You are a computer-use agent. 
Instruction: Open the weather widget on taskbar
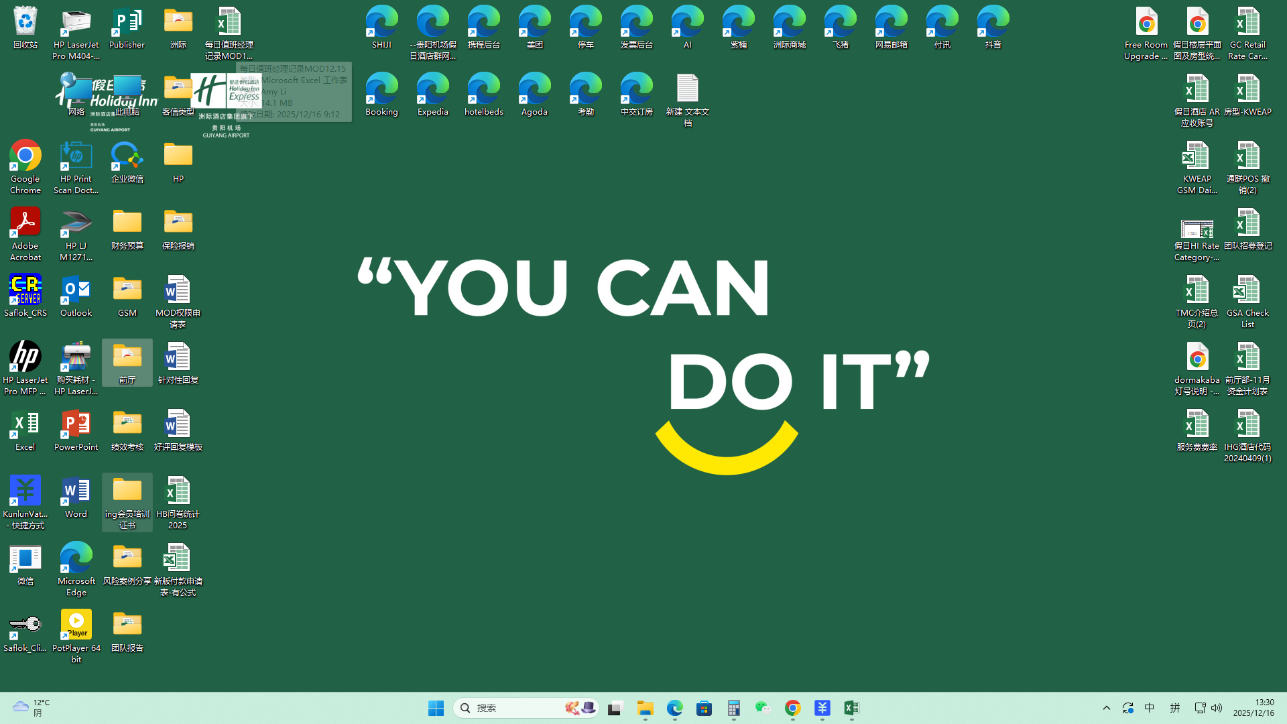pos(30,708)
